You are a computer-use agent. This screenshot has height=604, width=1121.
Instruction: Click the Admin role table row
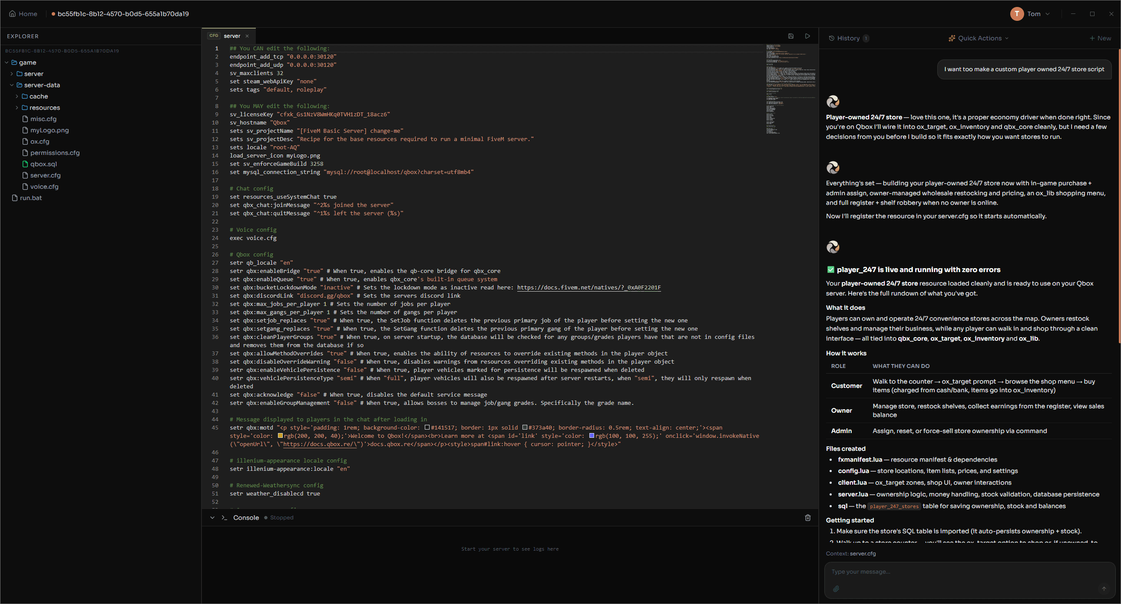click(x=969, y=431)
